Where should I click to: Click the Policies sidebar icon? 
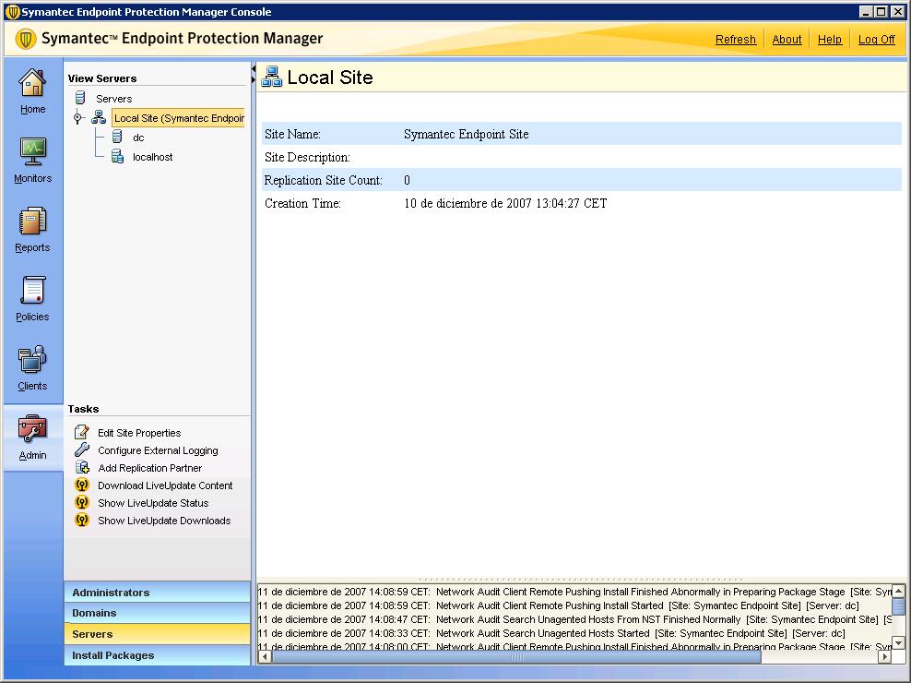32,294
